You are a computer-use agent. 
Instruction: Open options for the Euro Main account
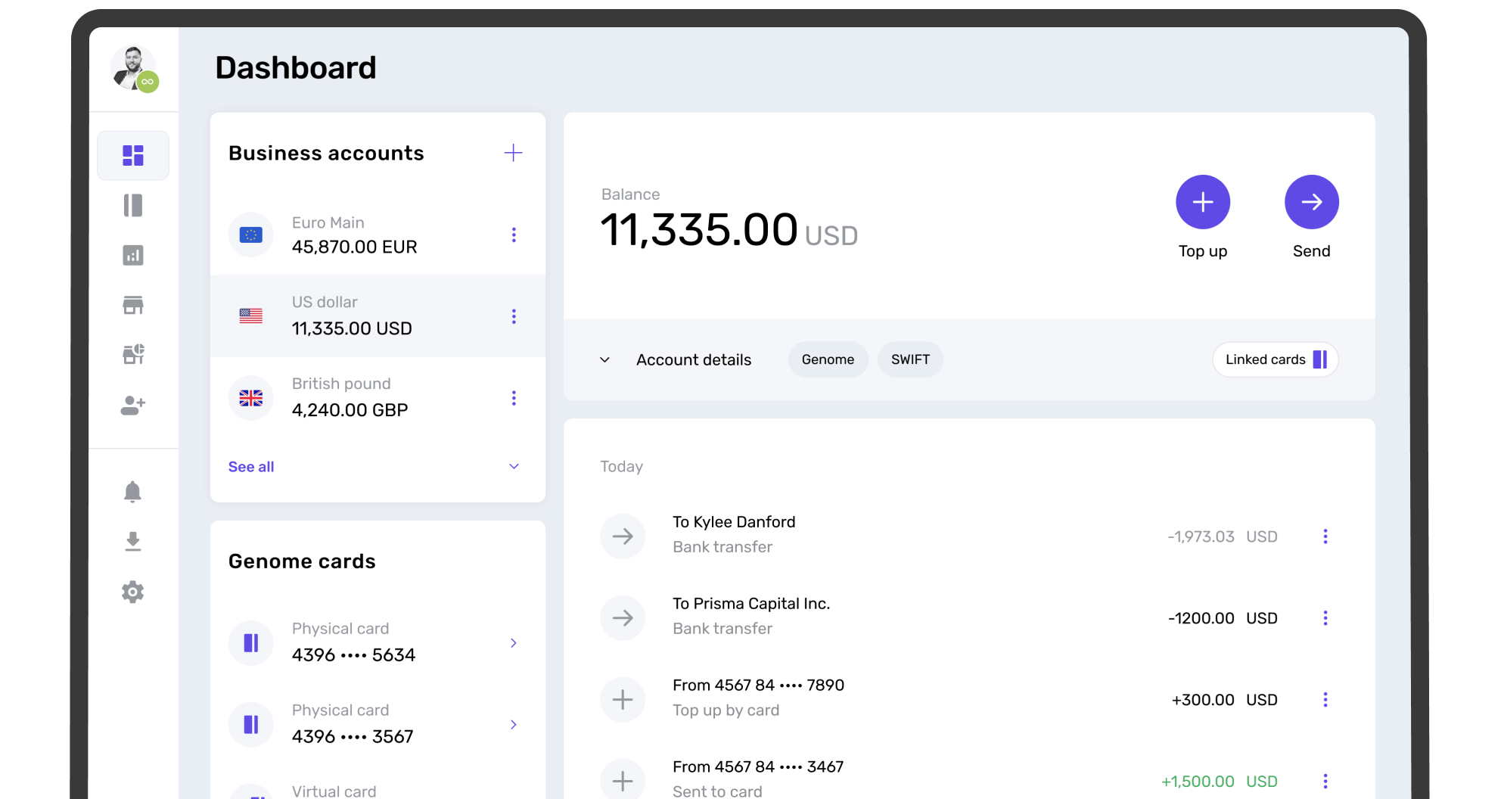coord(514,235)
